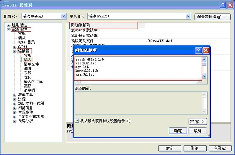This screenshot has width=235, height=155.
Task: Click help icon in CreoTK 属性页 title bar
Action: click(x=223, y=5)
